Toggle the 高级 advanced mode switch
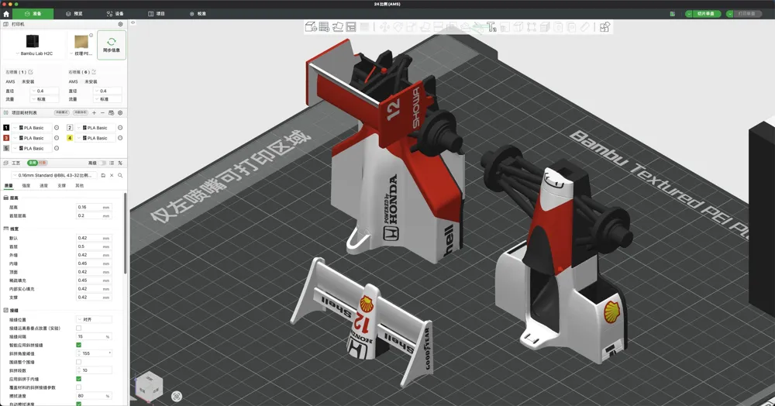This screenshot has width=775, height=406. tap(103, 163)
